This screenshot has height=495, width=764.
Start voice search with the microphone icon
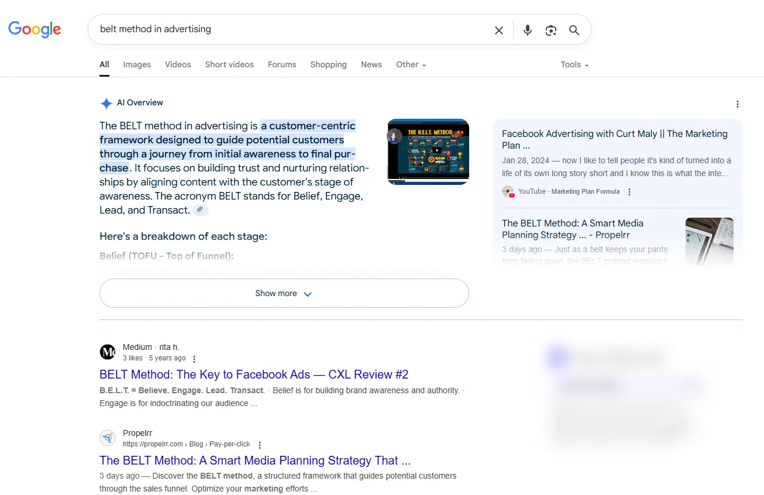pyautogui.click(x=528, y=30)
